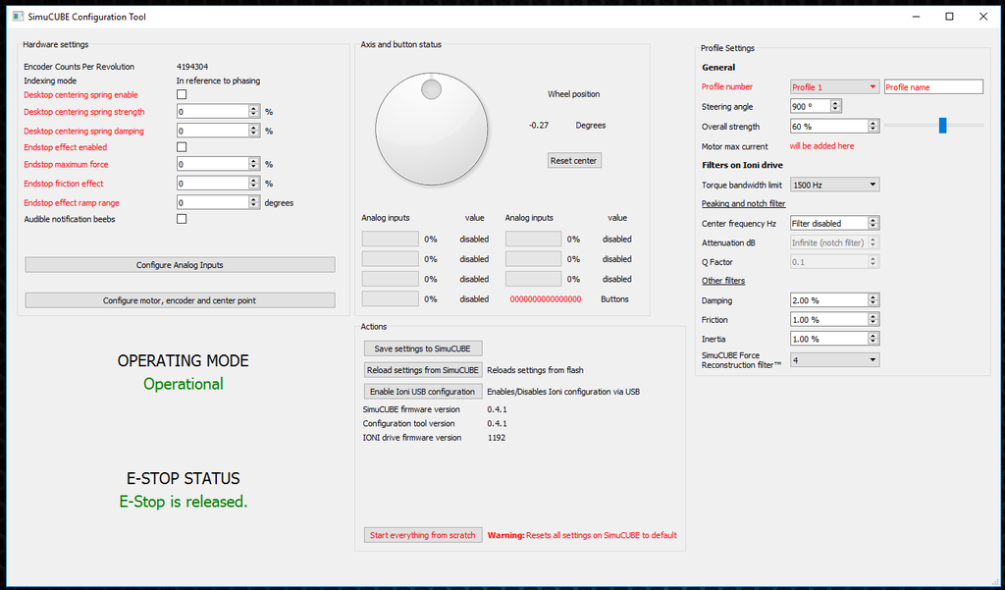Click the Endstop effect ramp range field
This screenshot has width=1005, height=590.
point(218,202)
